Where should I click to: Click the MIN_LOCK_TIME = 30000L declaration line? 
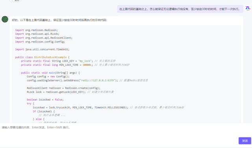pyautogui.click(x=75, y=65)
